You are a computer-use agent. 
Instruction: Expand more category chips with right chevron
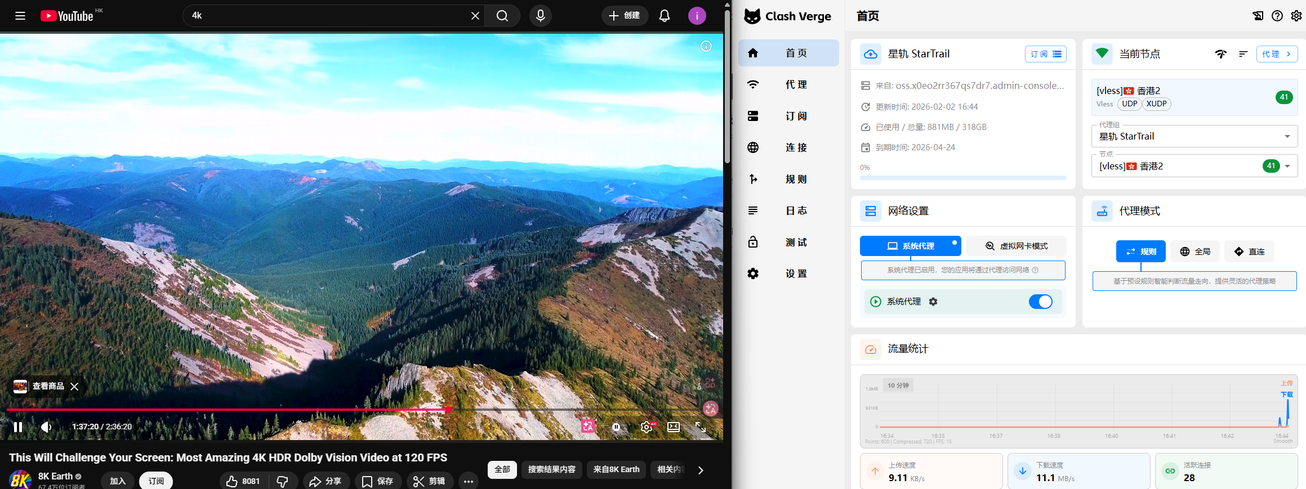pos(701,470)
